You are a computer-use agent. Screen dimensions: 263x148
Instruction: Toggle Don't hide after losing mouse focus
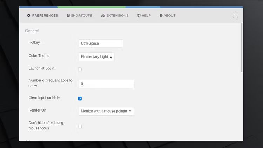coord(80,126)
